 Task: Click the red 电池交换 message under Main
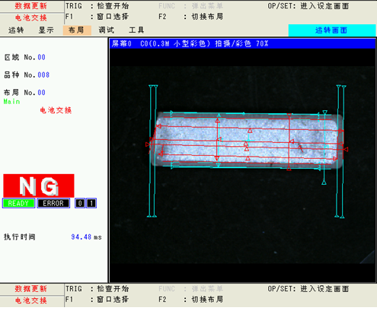coord(56,110)
